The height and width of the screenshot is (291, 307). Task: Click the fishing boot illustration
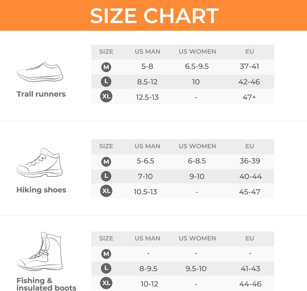tap(40, 252)
